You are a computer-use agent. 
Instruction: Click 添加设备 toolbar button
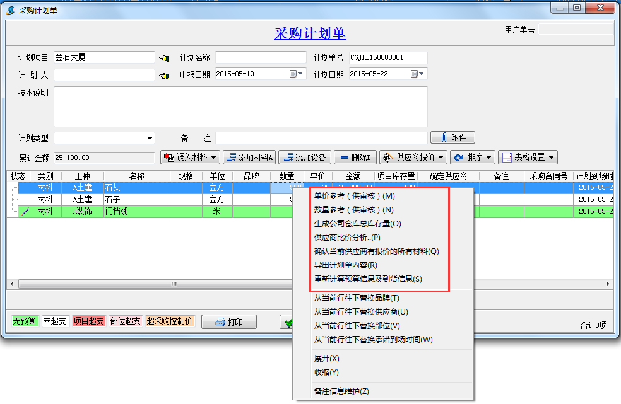coord(304,157)
